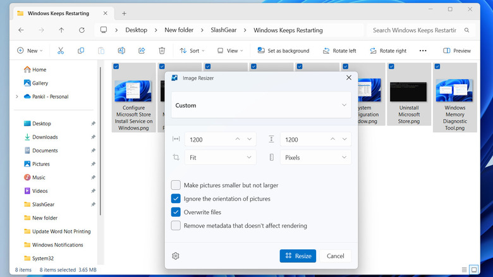Enable Make pictures smaller but not larger
Image resolution: width=493 pixels, height=277 pixels.
[x=176, y=185]
